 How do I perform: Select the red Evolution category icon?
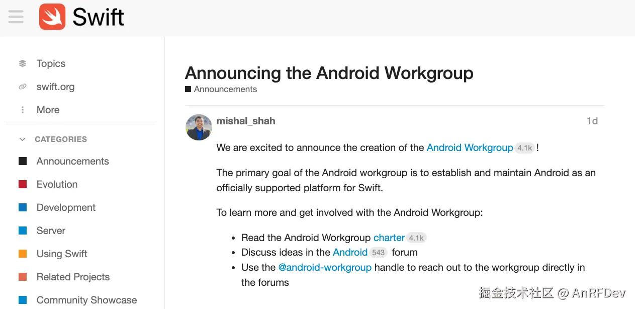(23, 184)
